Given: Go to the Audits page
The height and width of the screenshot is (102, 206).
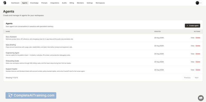Looking at the screenshot, I should [64, 3].
